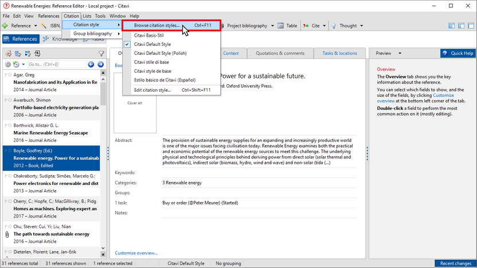Click the Project bibliography button
Viewport: 477px width, 268px height.
point(247,26)
